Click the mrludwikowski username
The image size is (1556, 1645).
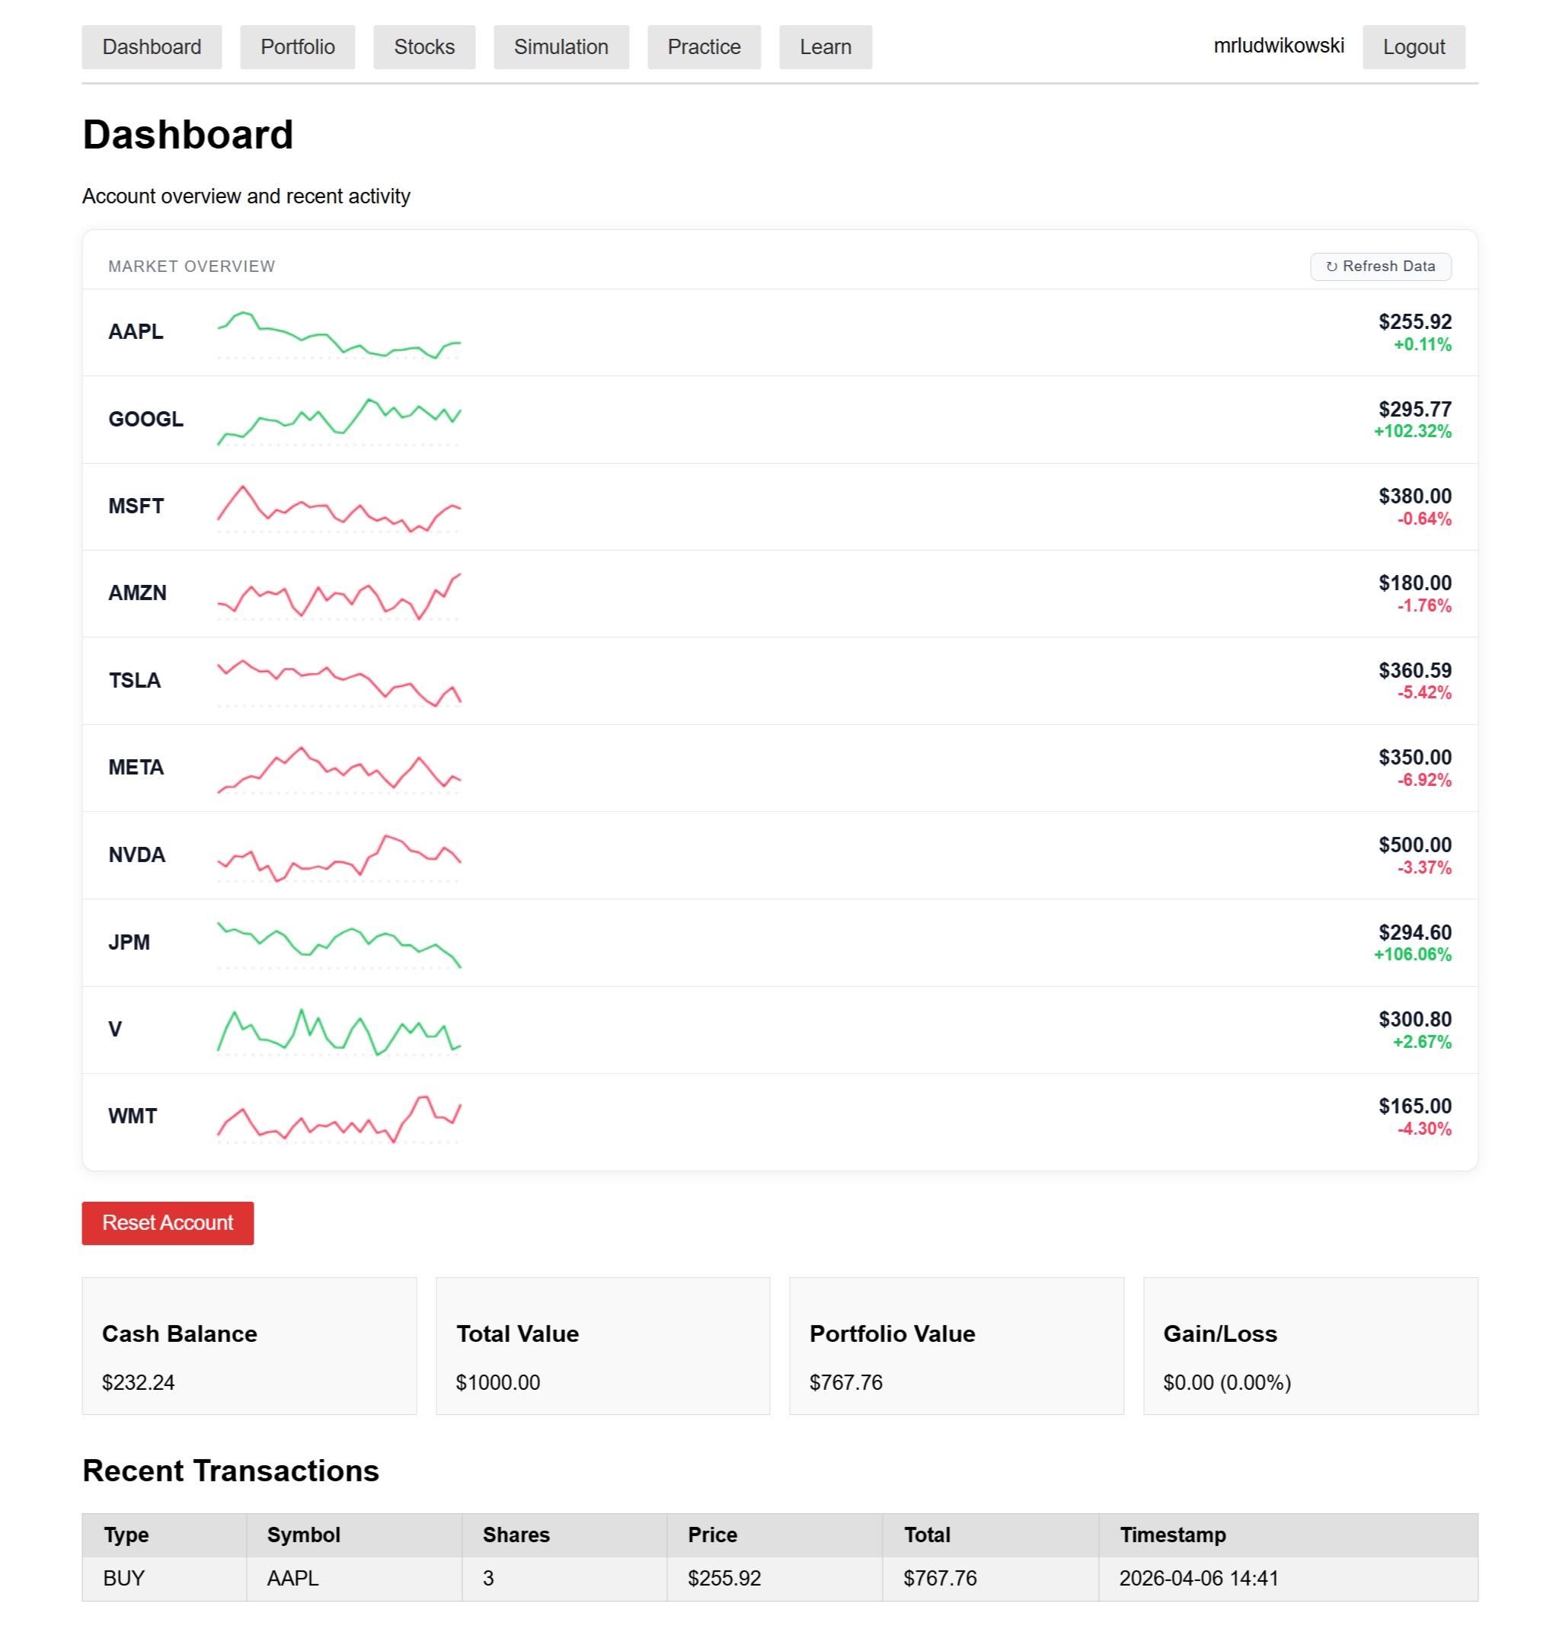click(x=1278, y=46)
